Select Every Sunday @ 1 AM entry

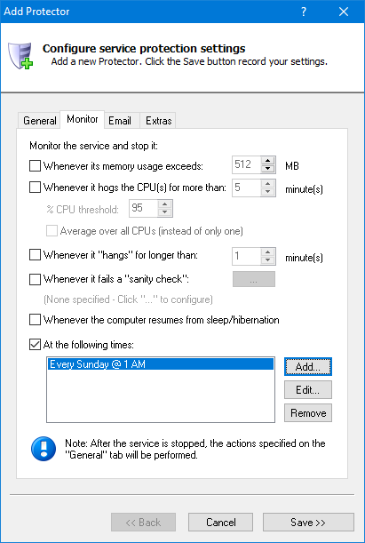161,364
